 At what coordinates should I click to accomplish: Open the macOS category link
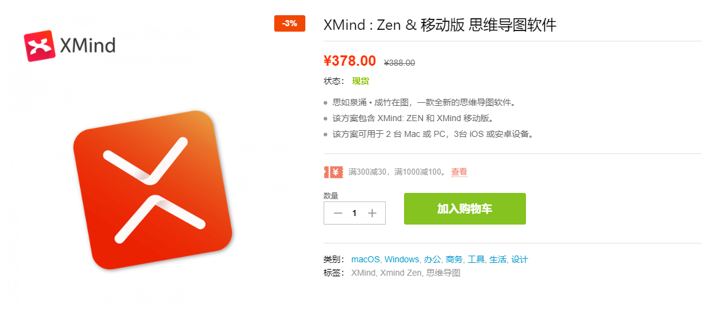[x=366, y=259]
